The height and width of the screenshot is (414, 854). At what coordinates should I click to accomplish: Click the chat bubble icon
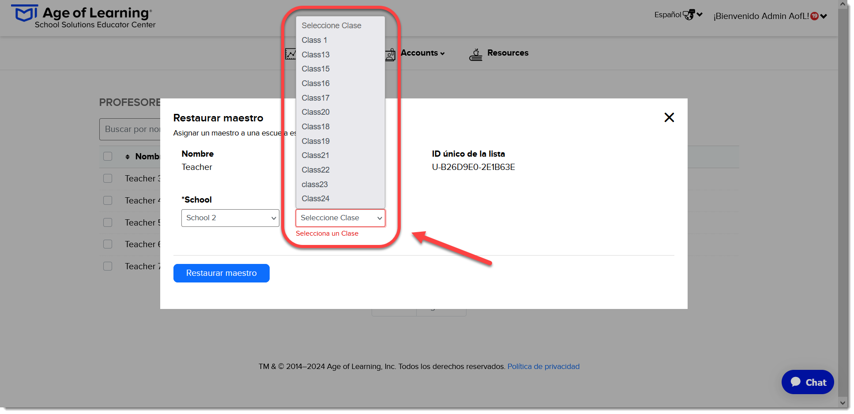[796, 382]
